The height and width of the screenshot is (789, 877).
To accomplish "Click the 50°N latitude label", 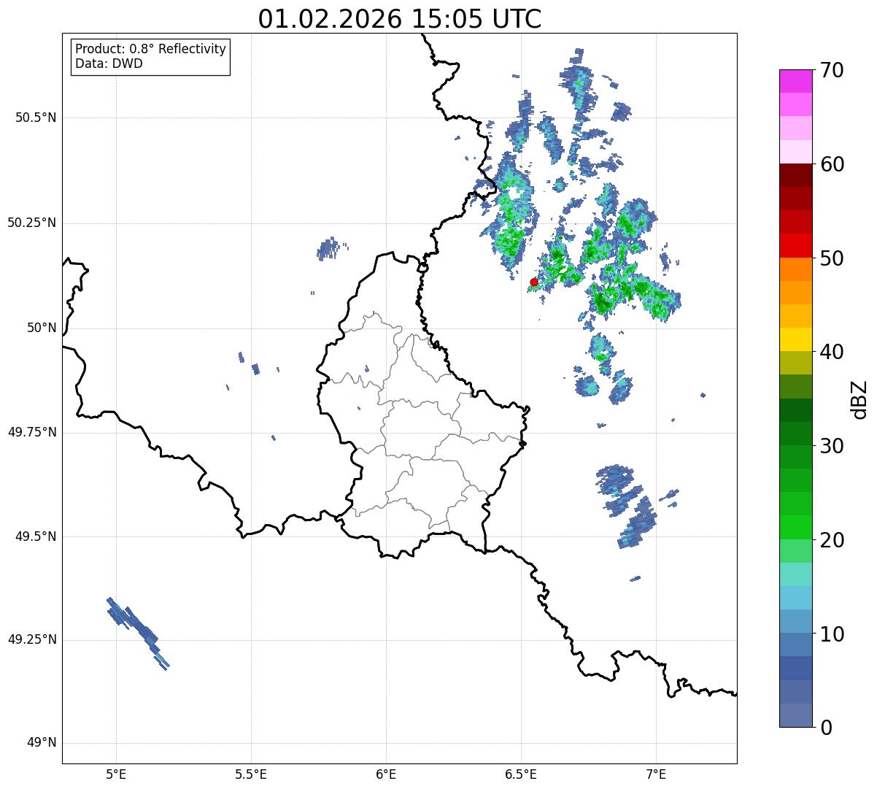I will tap(42, 328).
